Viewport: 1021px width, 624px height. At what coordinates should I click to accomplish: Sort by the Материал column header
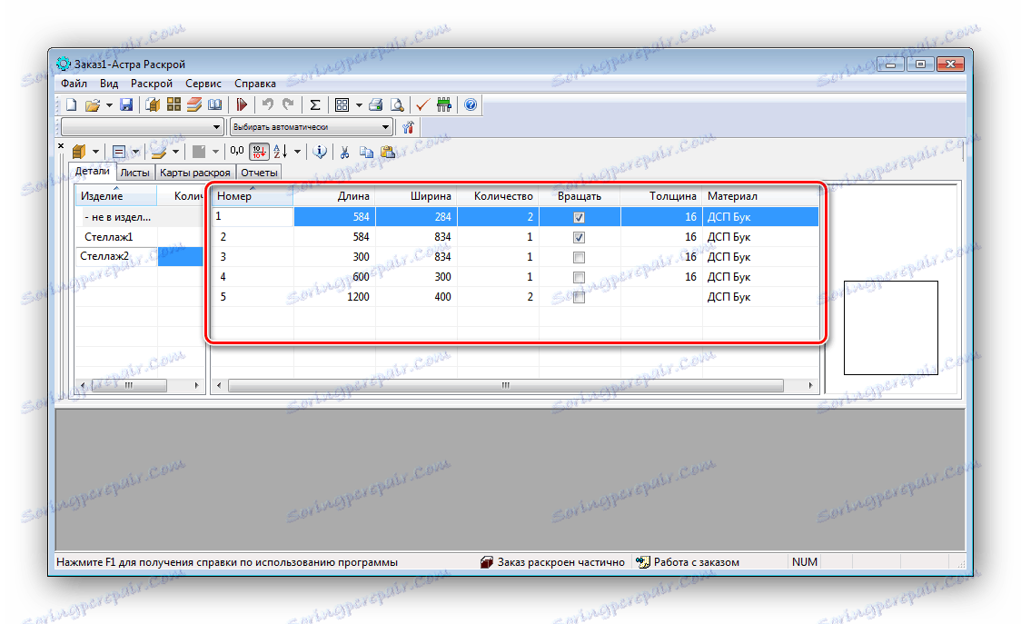[760, 196]
